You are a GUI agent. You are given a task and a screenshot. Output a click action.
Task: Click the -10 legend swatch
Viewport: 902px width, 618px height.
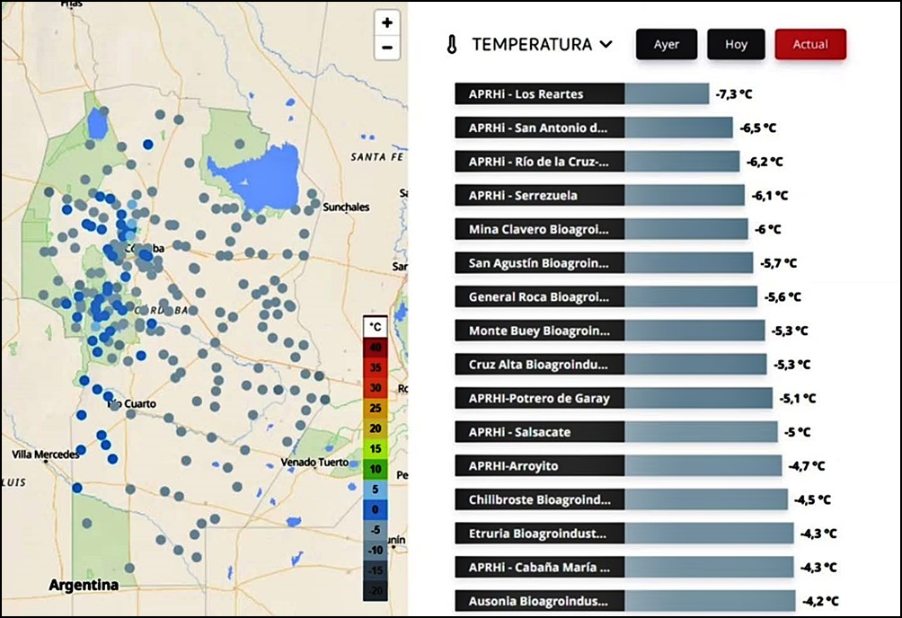(375, 550)
